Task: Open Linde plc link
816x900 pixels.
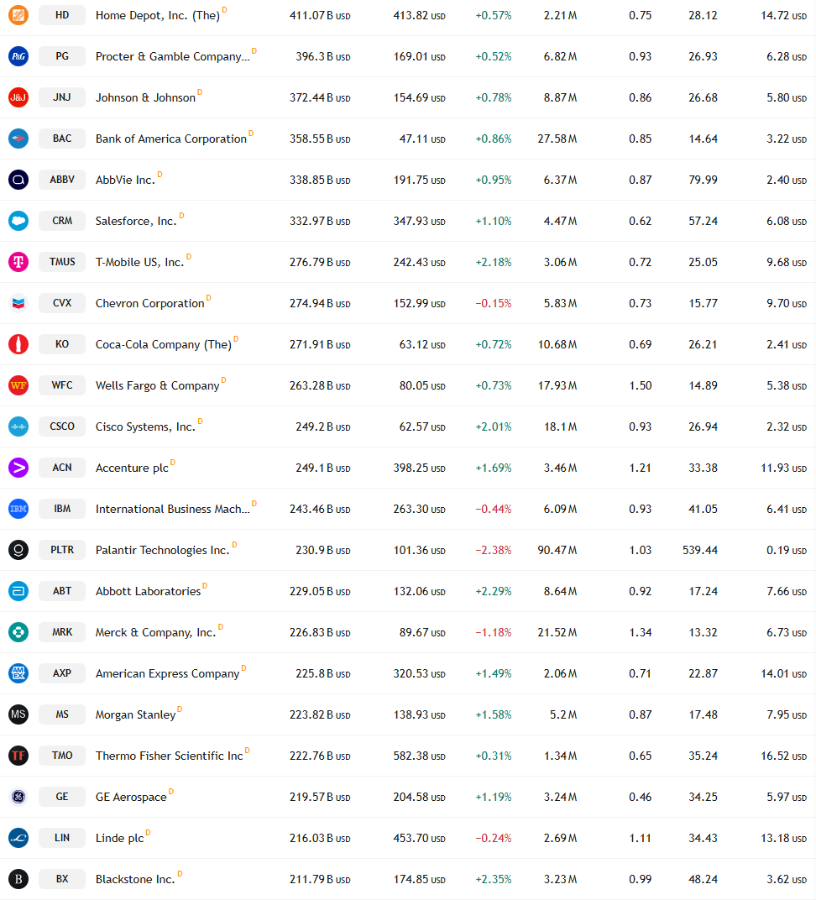Action: [x=119, y=839]
